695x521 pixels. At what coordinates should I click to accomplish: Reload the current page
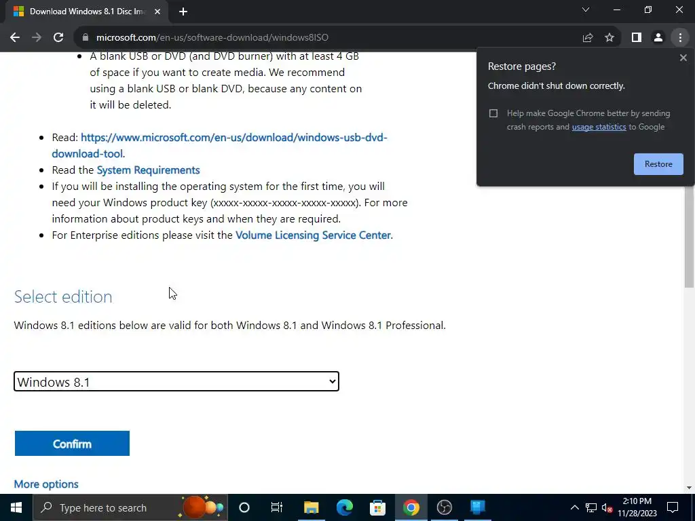58,38
